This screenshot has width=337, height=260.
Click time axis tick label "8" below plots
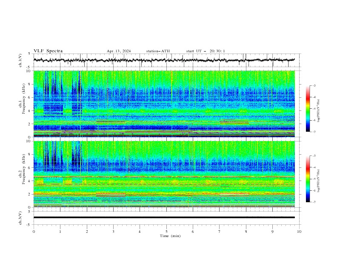[x=246, y=232]
